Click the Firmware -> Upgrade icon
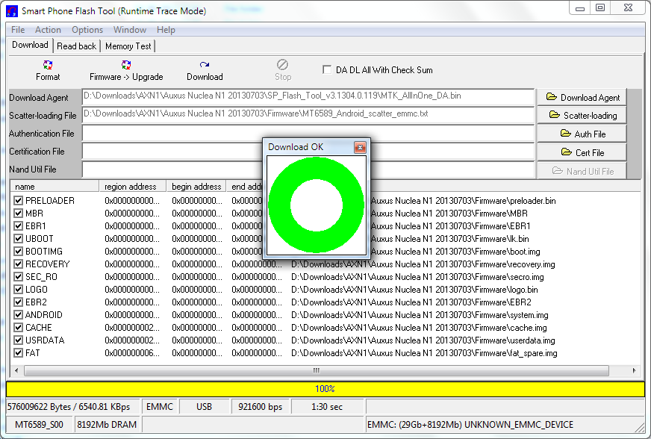This screenshot has width=651, height=439. (x=126, y=65)
